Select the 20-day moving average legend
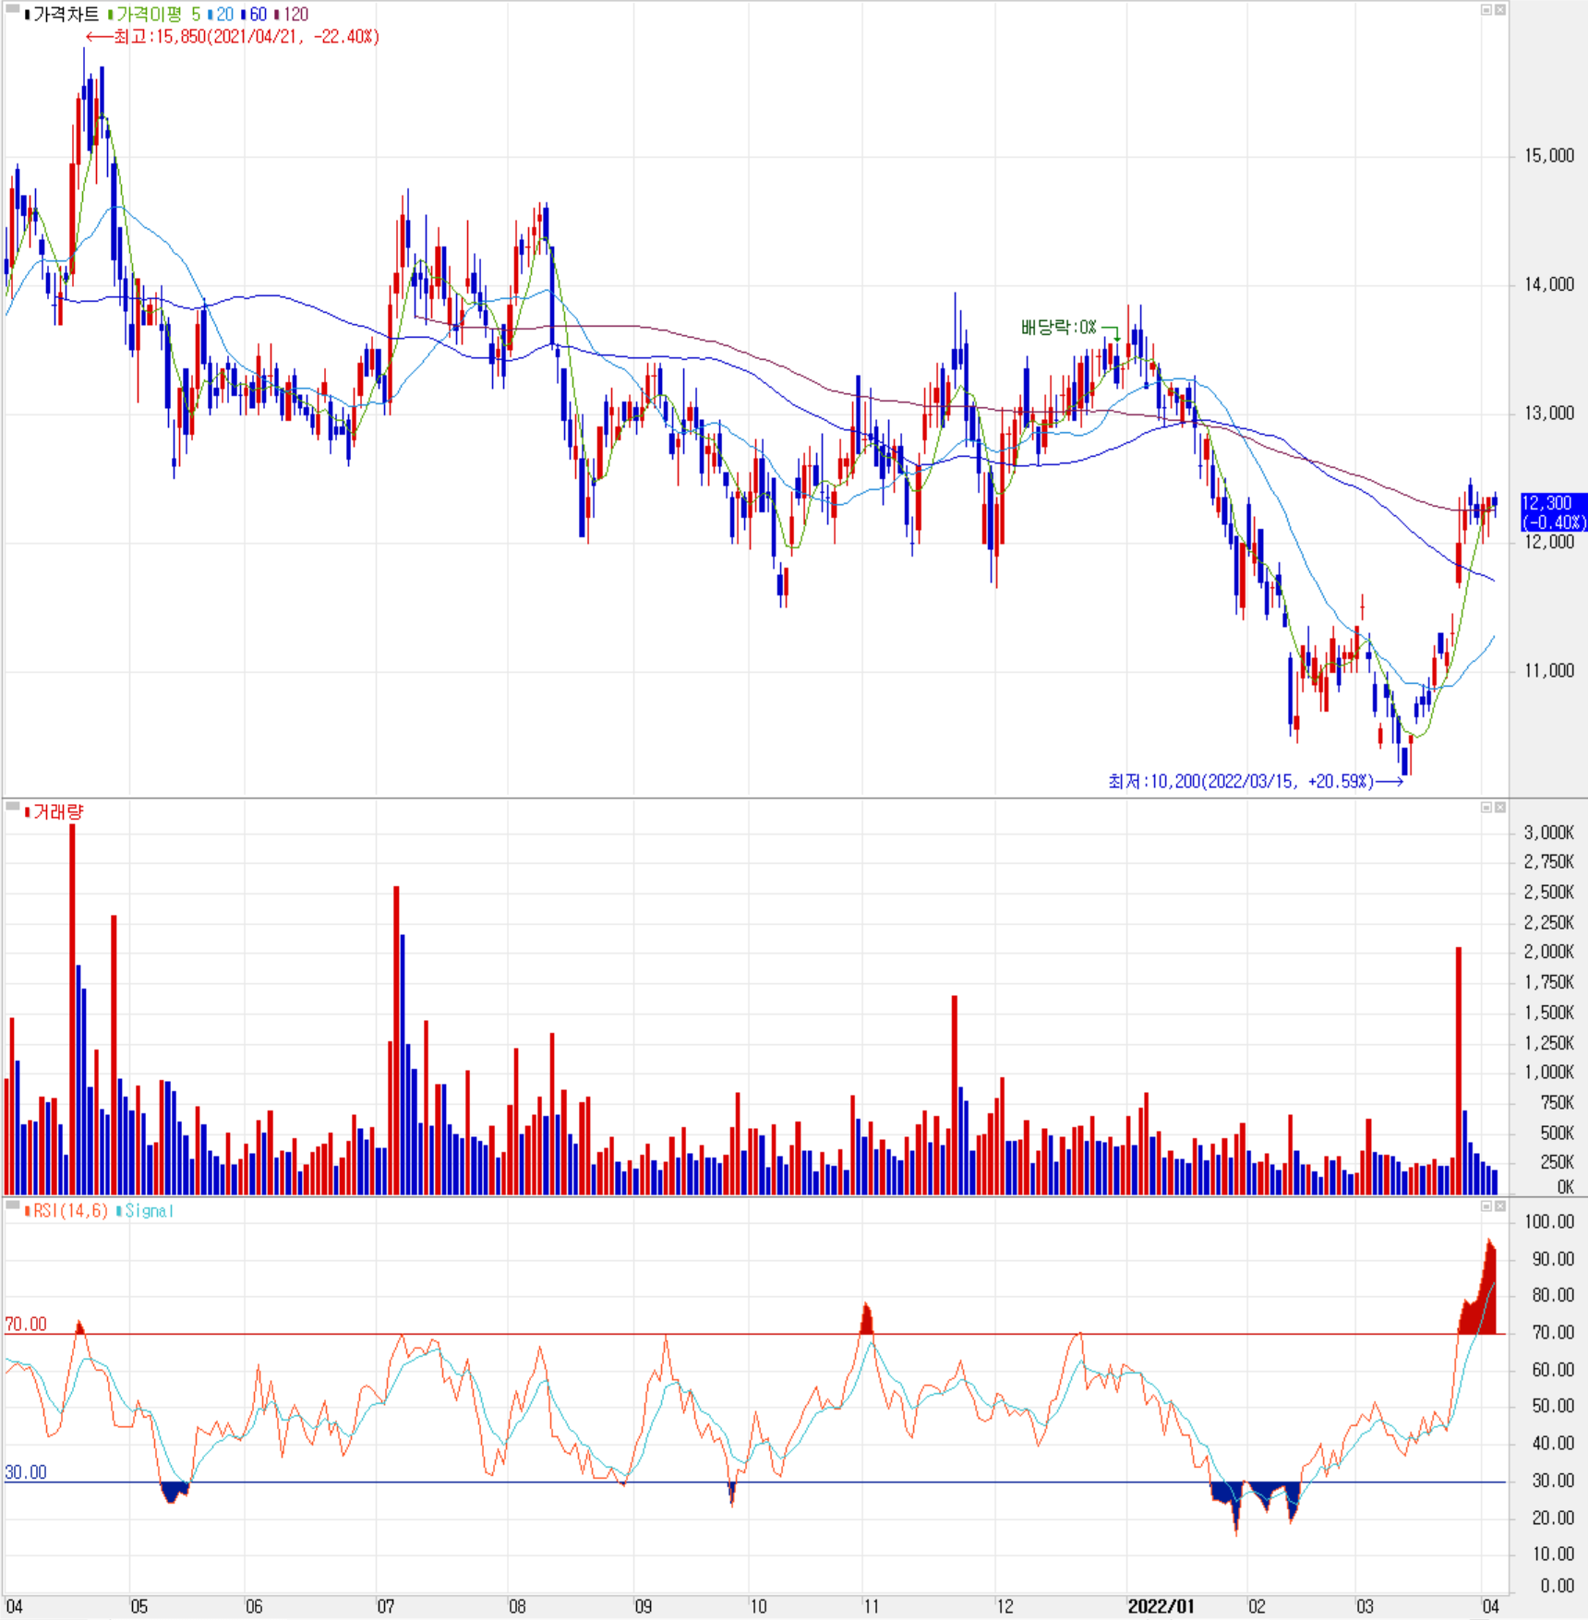 click(x=225, y=15)
